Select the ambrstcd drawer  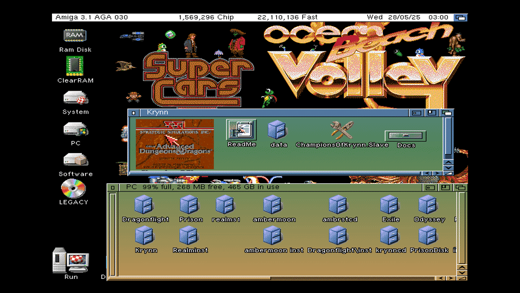(x=338, y=205)
